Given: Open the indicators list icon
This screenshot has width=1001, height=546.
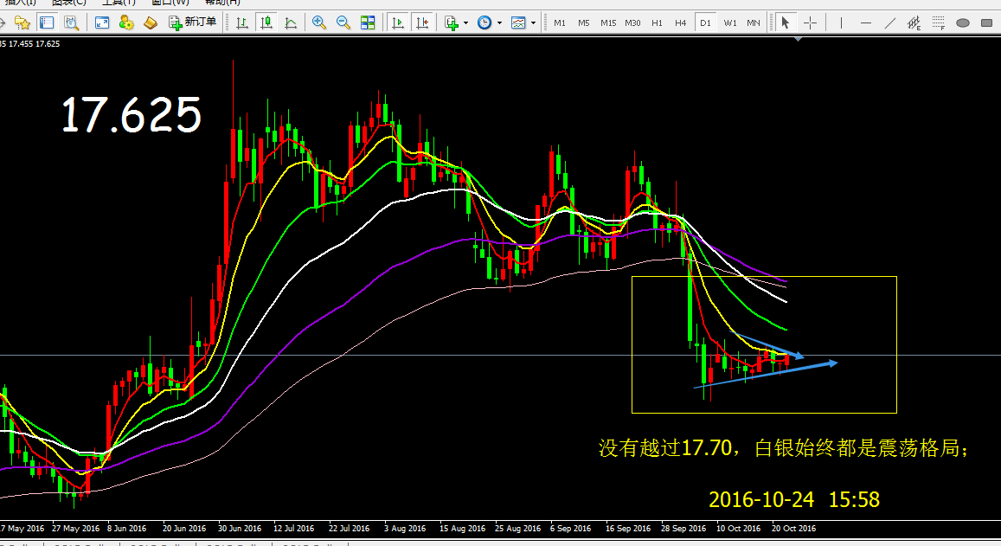Looking at the screenshot, I should (x=452, y=23).
